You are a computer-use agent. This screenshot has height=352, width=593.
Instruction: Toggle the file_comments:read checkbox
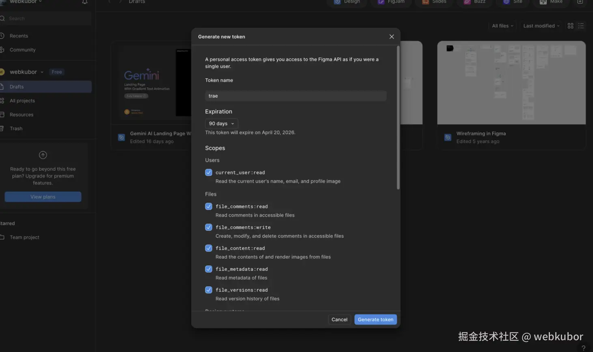209,206
